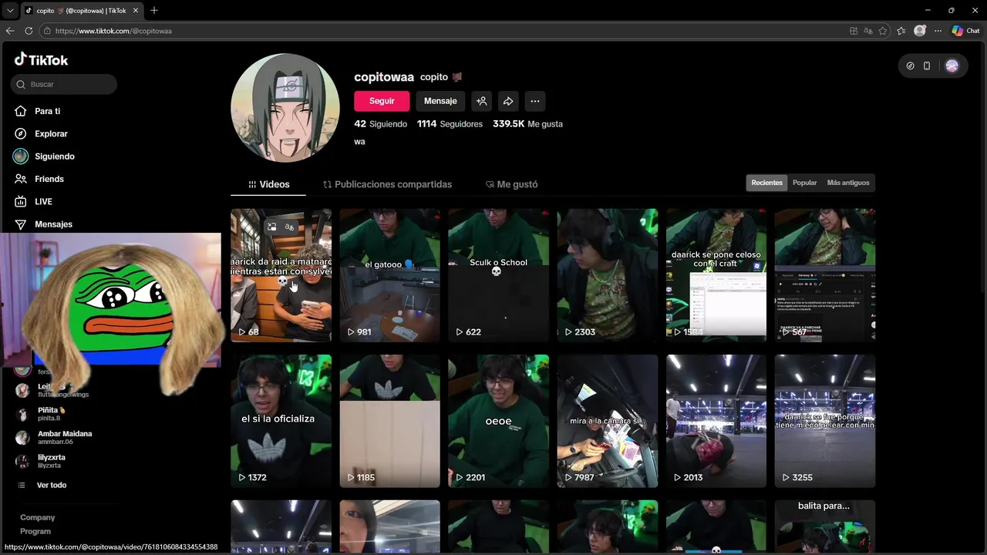
Task: Sort videos by Popular
Action: (x=804, y=183)
